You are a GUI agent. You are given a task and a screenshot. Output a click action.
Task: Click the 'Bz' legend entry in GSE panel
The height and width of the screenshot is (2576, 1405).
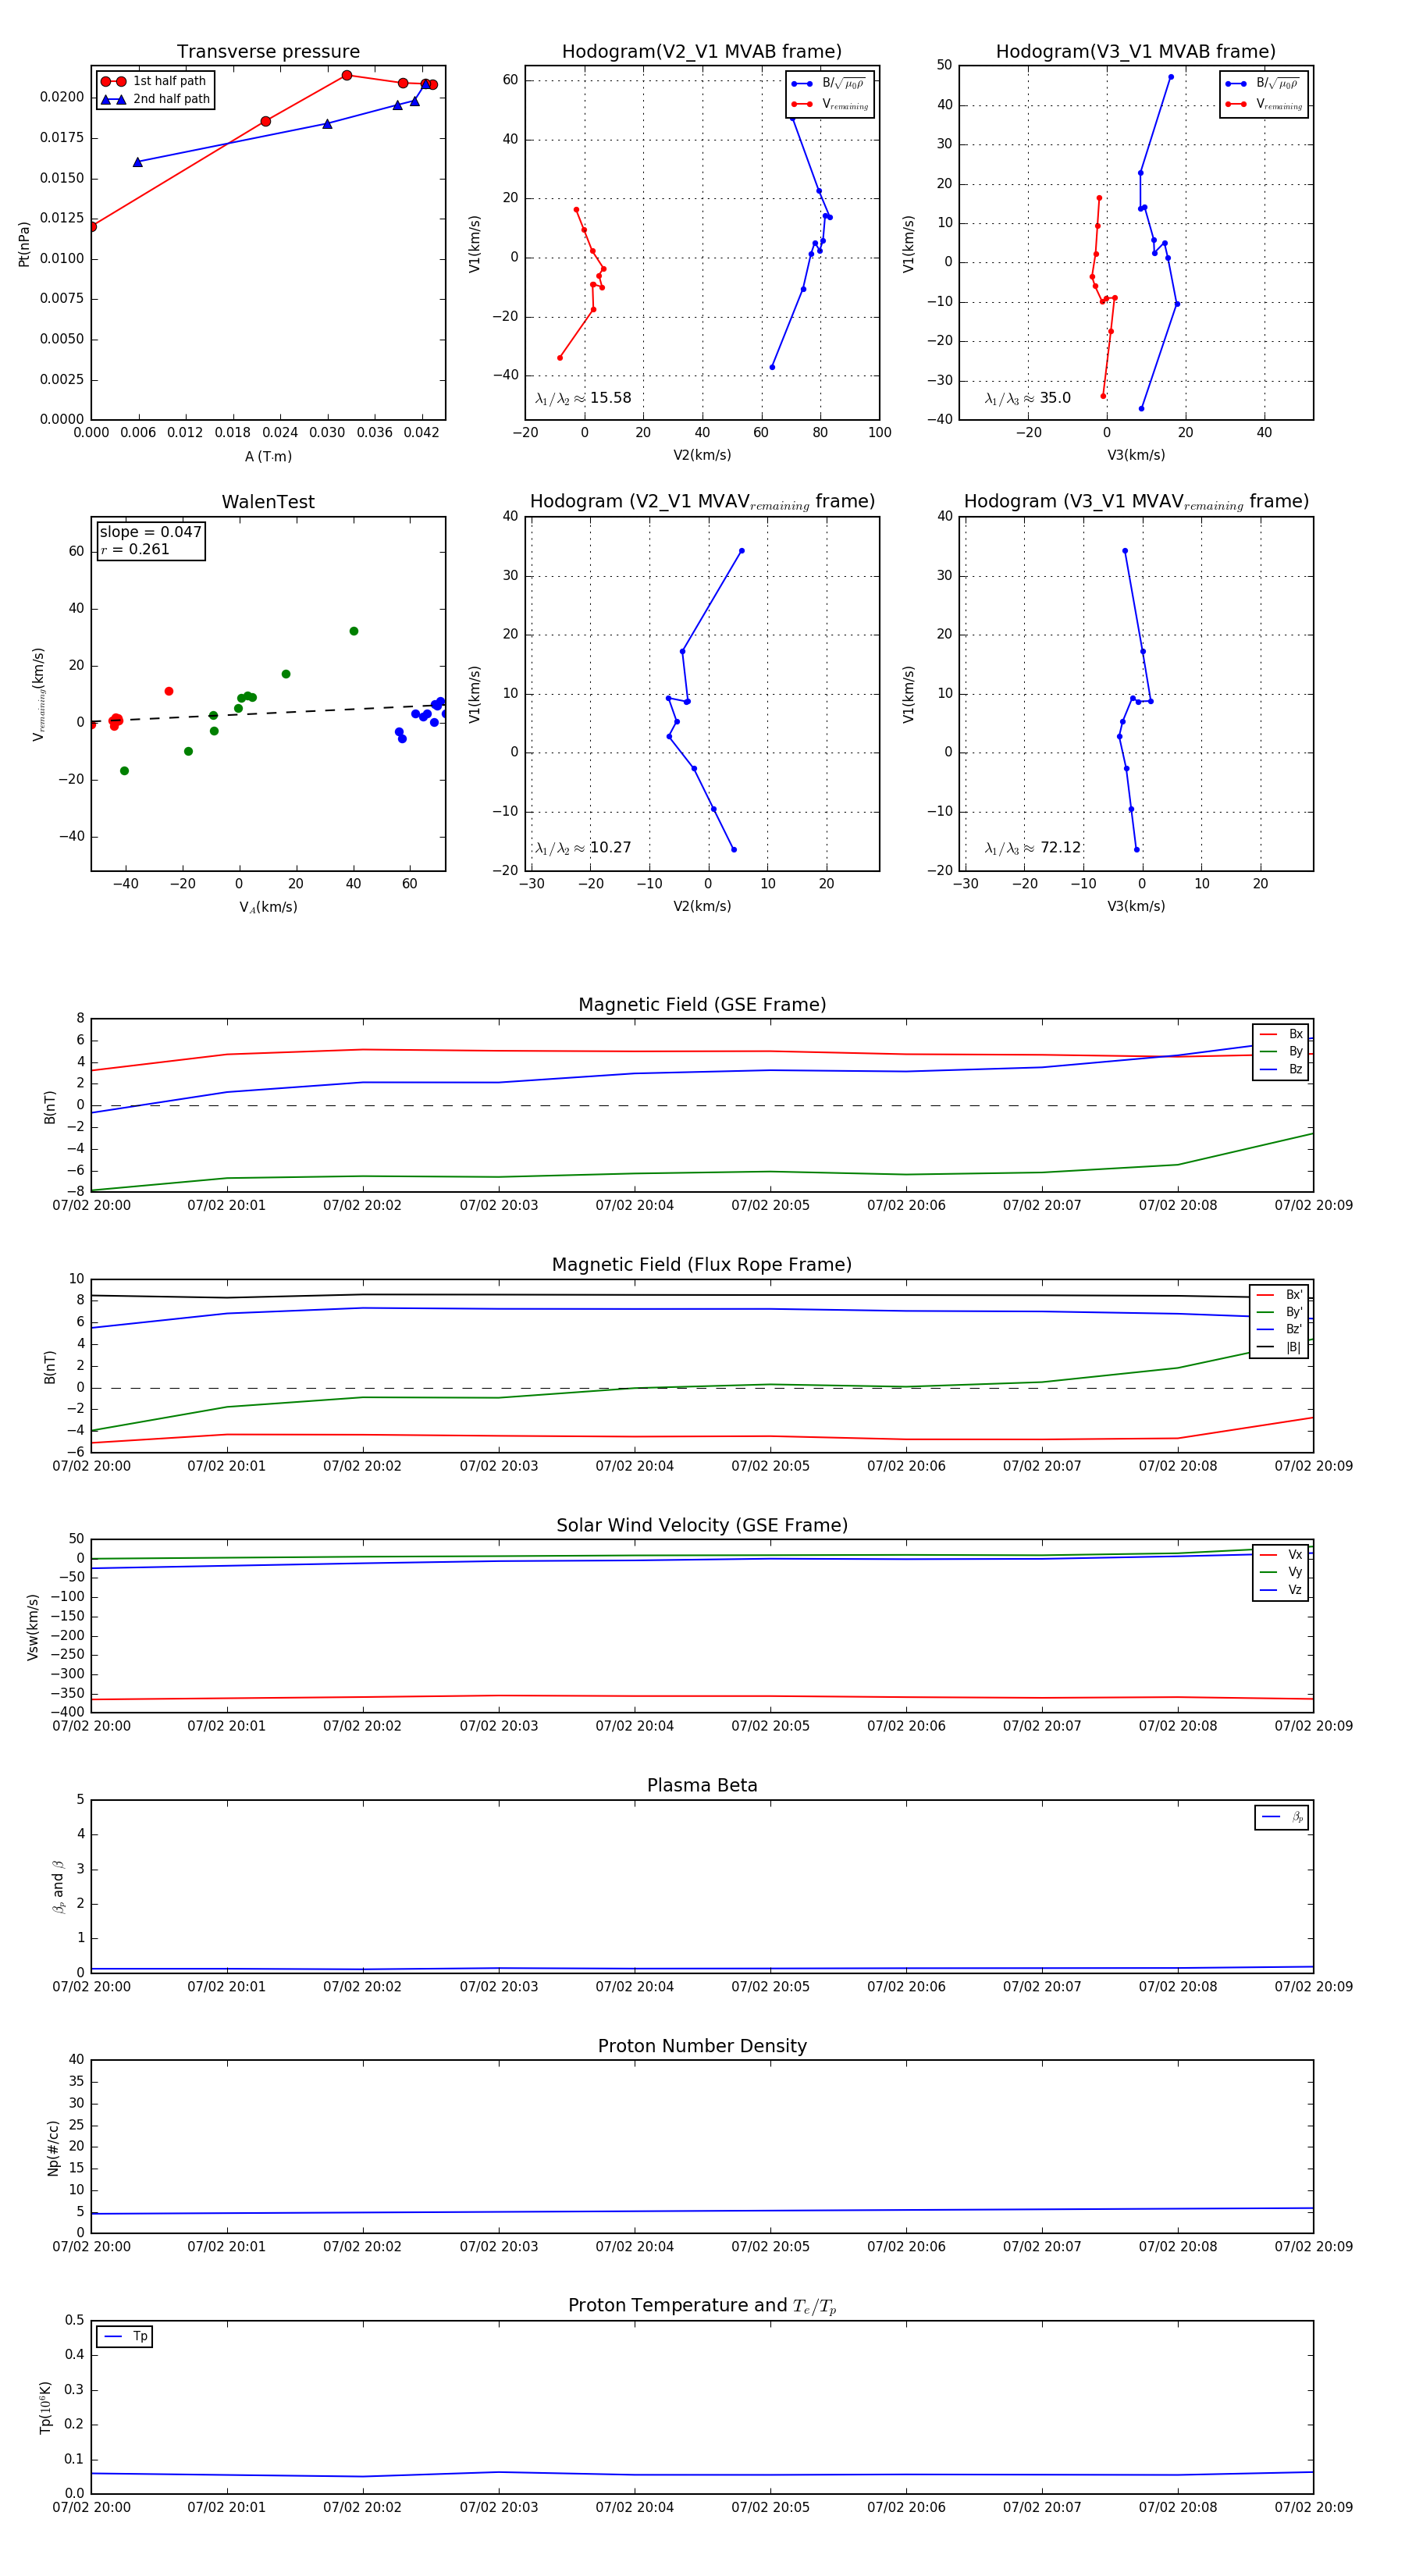coord(1281,1069)
